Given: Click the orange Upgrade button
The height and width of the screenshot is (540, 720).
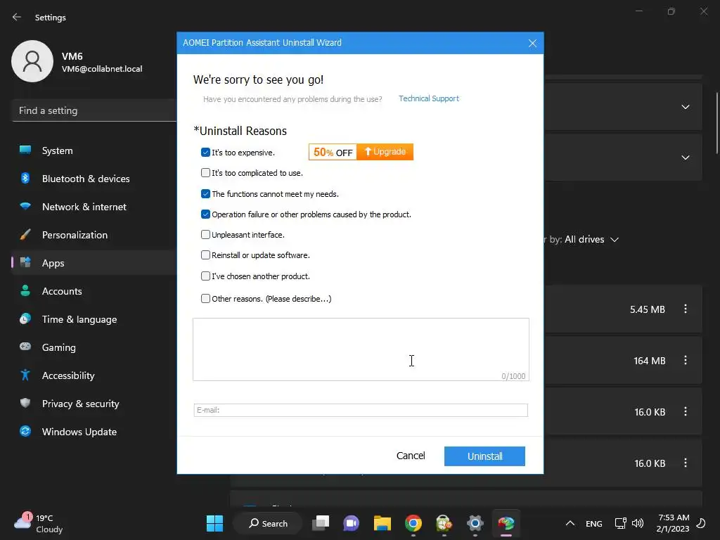Looking at the screenshot, I should click(x=385, y=152).
